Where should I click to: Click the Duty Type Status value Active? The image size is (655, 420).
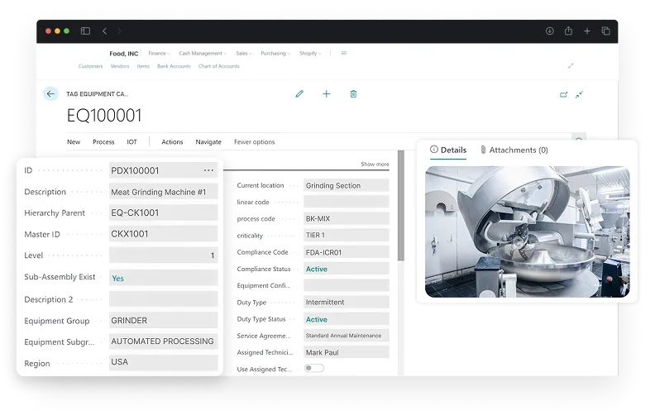pos(316,319)
